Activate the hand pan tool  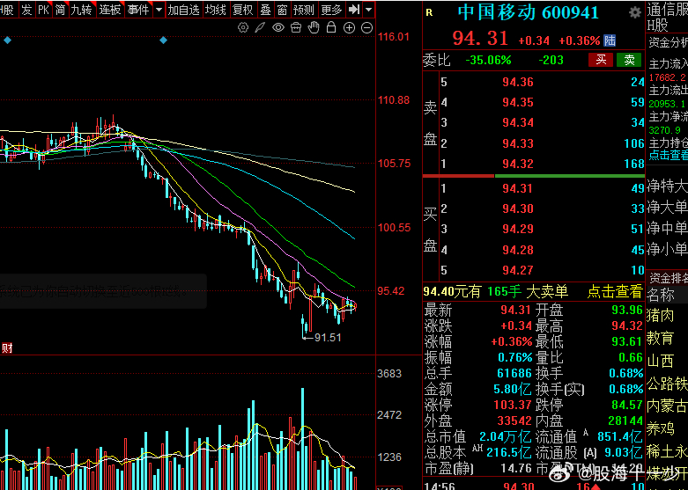pyautogui.click(x=314, y=27)
